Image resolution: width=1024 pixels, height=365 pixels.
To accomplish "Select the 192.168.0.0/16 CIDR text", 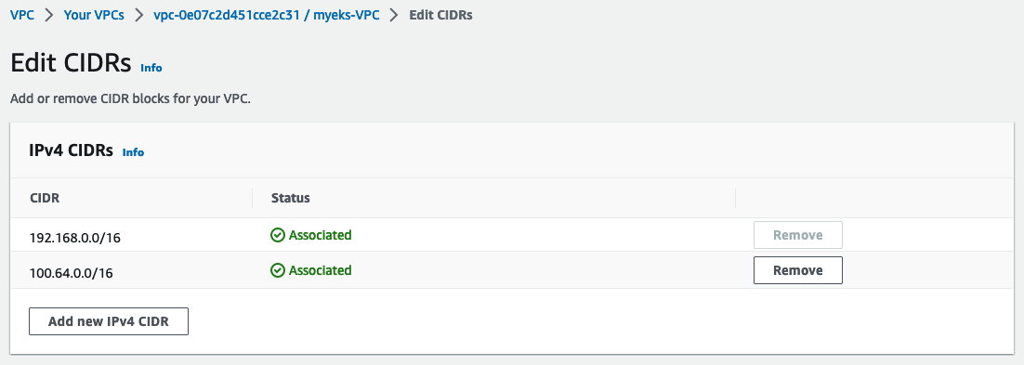I will point(75,238).
